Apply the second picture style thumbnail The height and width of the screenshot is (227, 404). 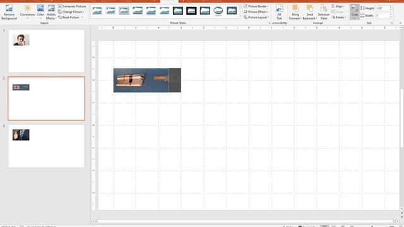[x=110, y=11]
